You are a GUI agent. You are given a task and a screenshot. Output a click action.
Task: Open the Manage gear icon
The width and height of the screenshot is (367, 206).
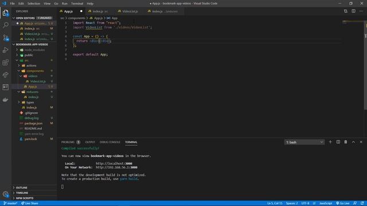[6, 194]
